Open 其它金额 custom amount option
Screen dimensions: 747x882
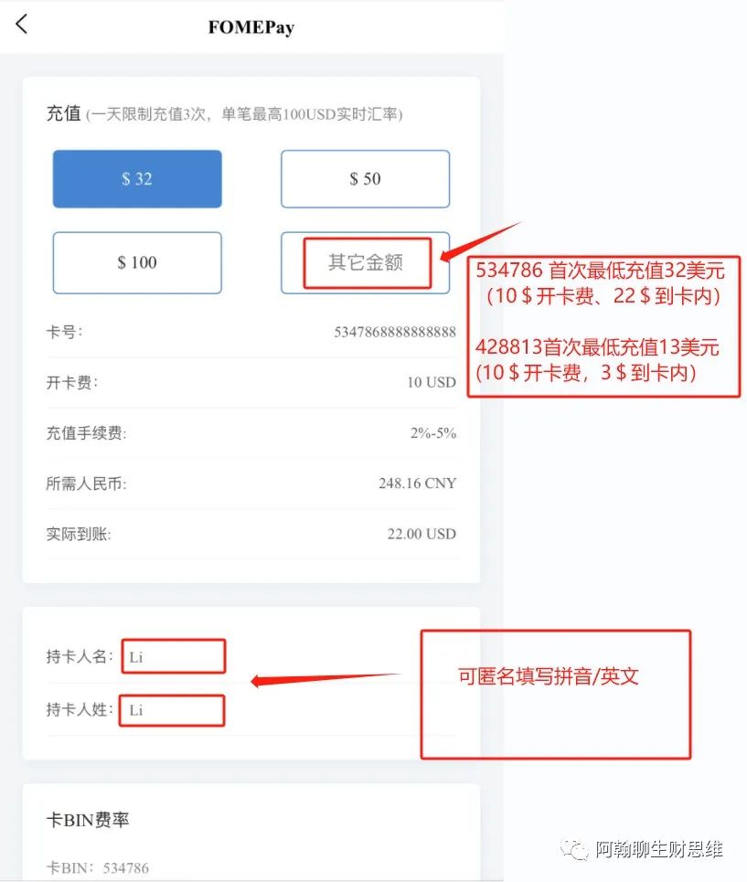coord(365,262)
